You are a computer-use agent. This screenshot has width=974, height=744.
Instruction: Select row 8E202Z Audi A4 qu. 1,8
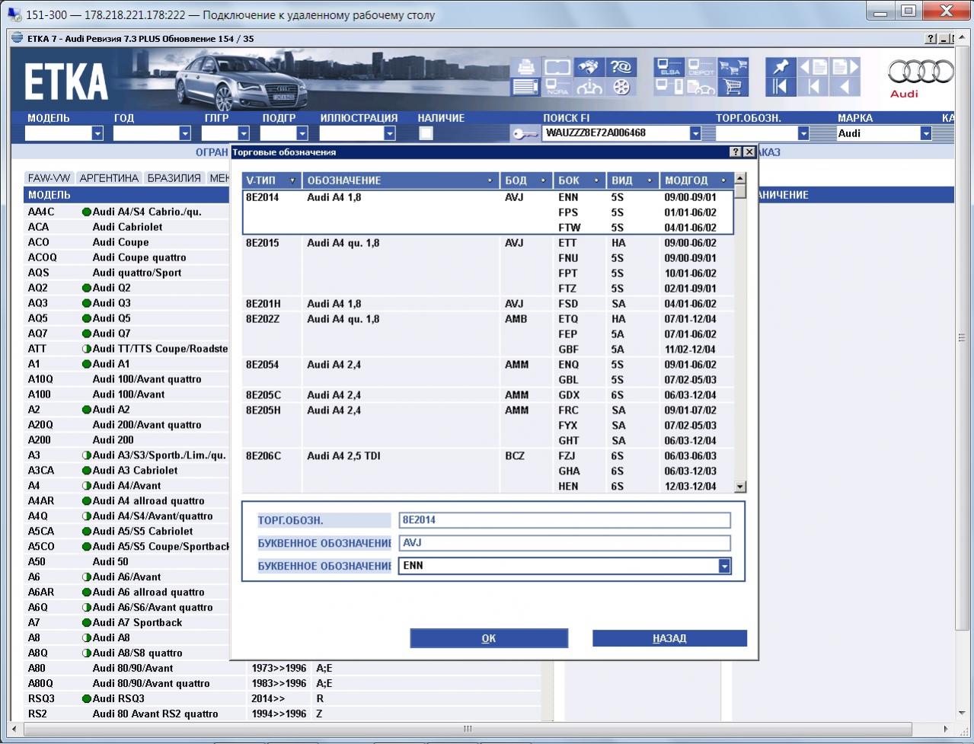[488, 334]
